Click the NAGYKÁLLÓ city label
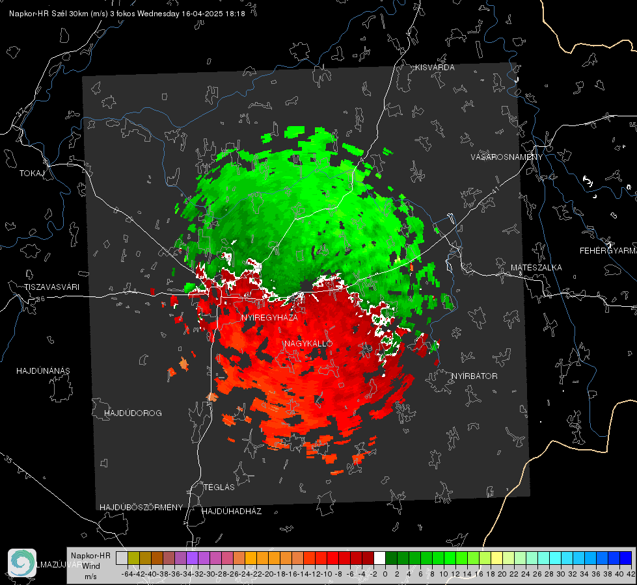Image resolution: width=637 pixels, height=585 pixels. [309, 343]
